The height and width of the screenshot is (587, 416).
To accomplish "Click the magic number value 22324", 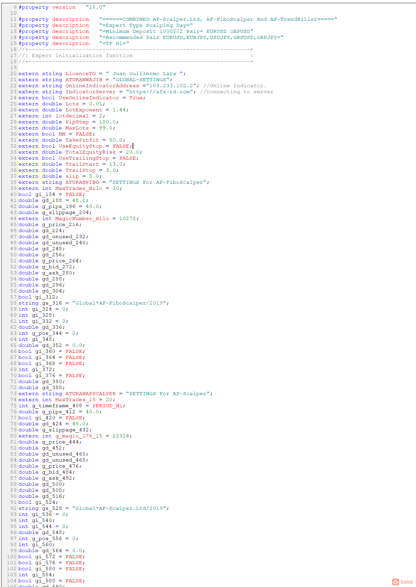I will coord(121,436).
